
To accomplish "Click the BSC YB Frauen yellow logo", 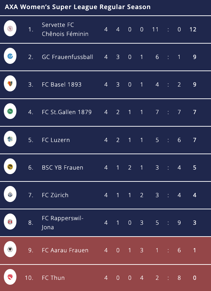I will pos(10,167).
